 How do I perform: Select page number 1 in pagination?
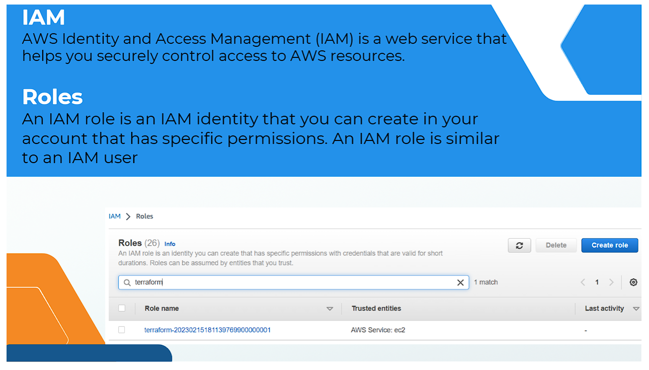(x=597, y=282)
